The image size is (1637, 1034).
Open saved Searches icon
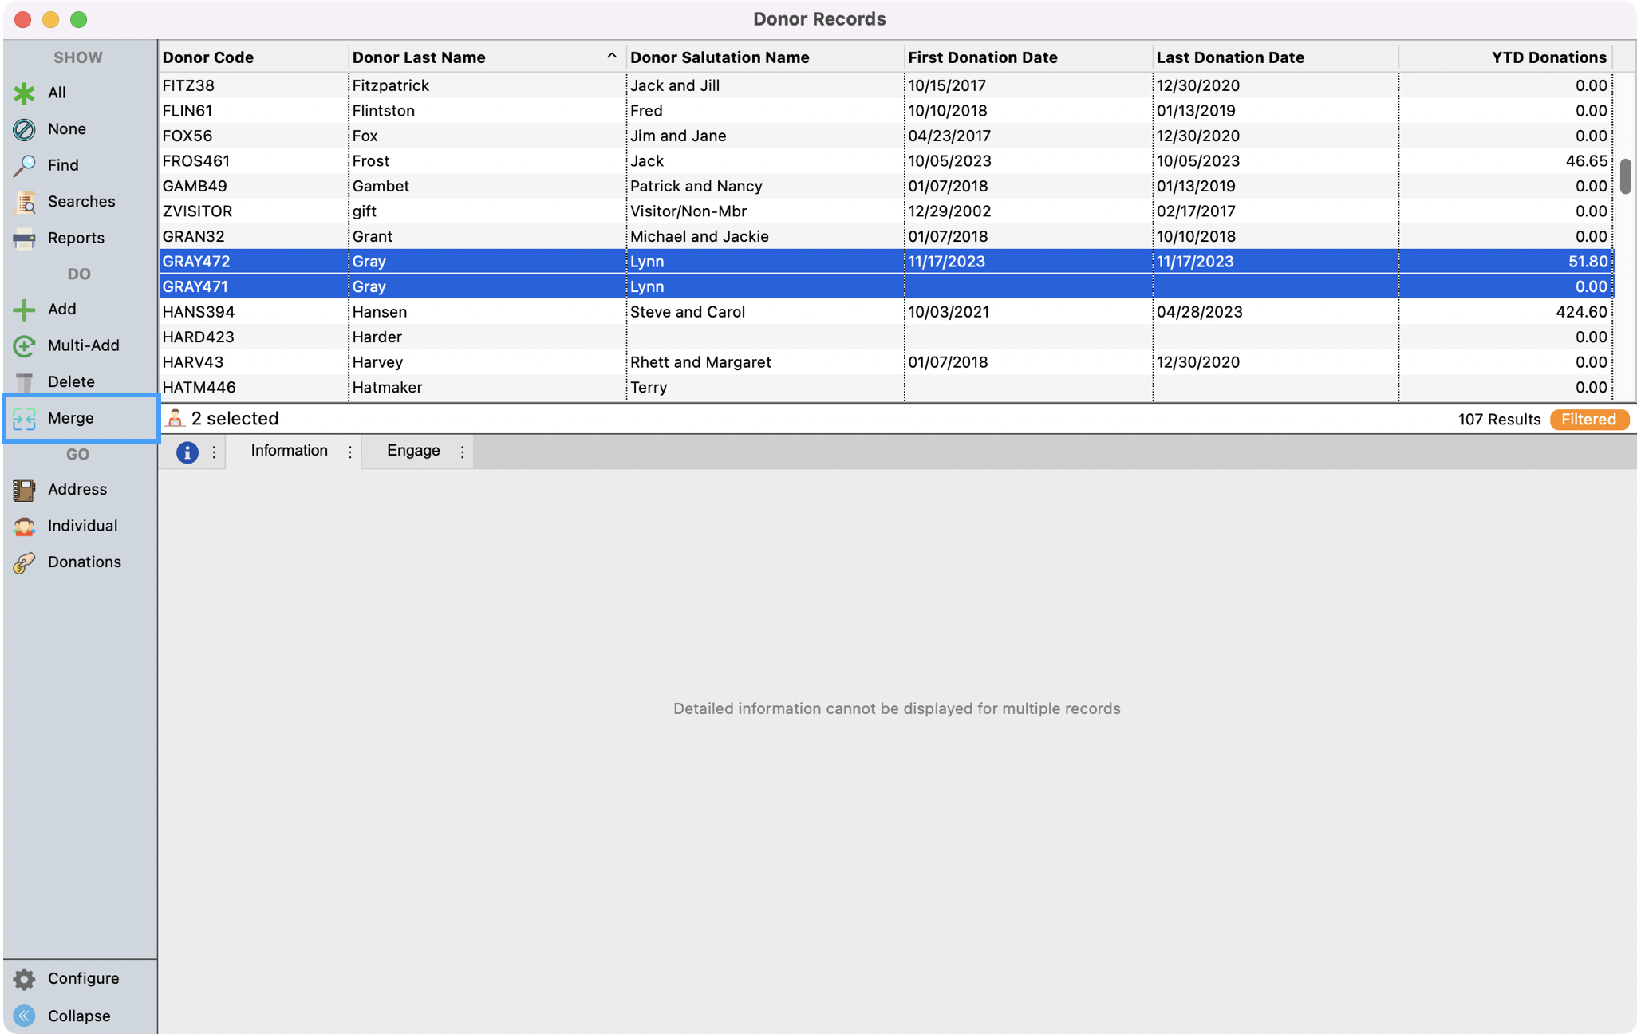pos(24,202)
